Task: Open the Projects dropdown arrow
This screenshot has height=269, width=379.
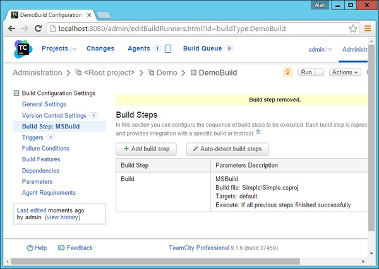Action: pos(73,49)
